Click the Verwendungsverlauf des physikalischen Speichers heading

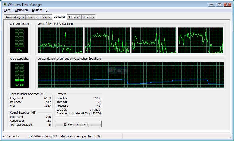click(69, 59)
